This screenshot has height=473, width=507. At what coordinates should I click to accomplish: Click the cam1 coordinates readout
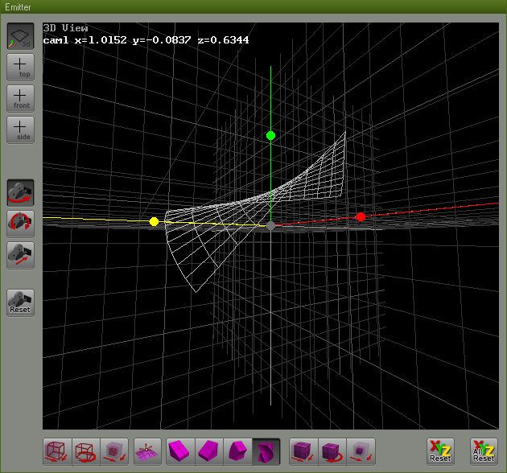(x=146, y=40)
